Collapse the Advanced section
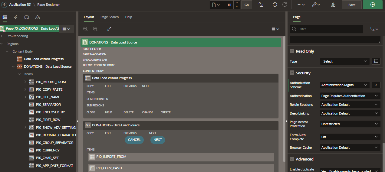This screenshot has width=385, height=172. [x=292, y=159]
